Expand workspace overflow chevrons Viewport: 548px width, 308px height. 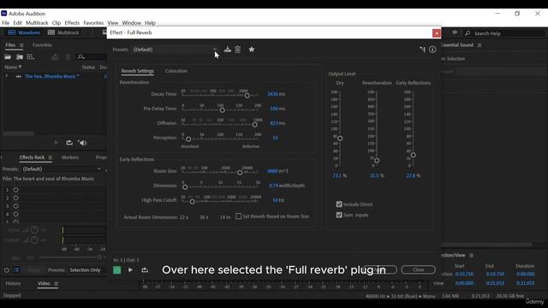pos(455,33)
